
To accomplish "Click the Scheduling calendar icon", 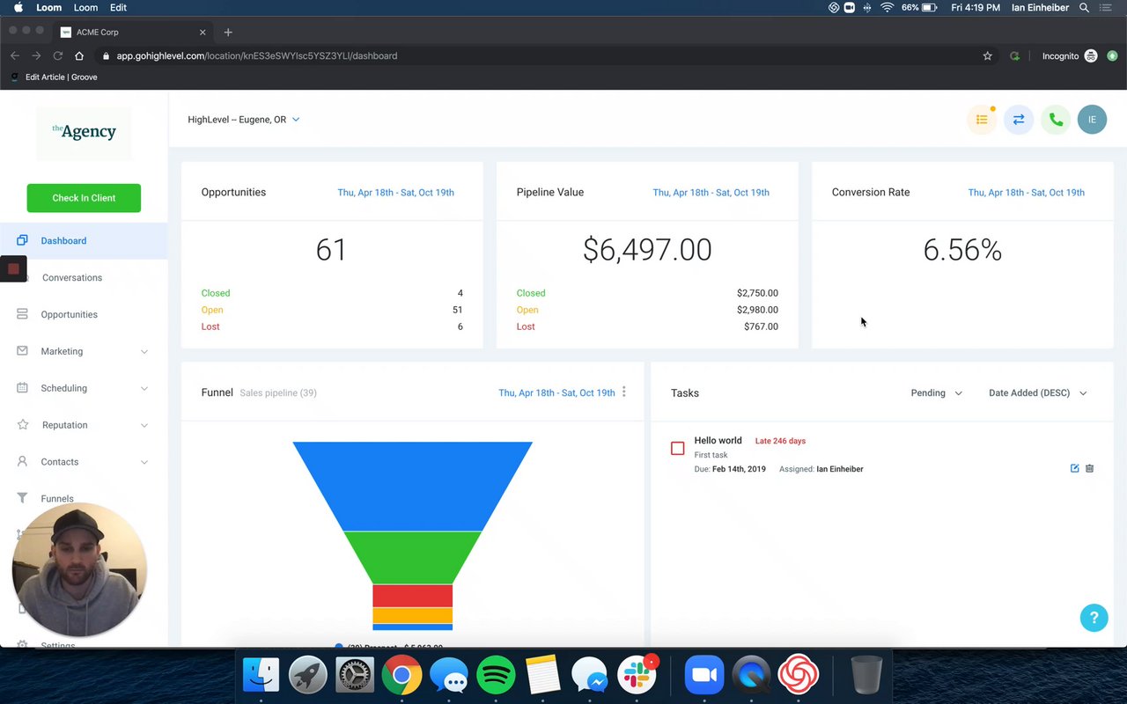I will coord(22,388).
